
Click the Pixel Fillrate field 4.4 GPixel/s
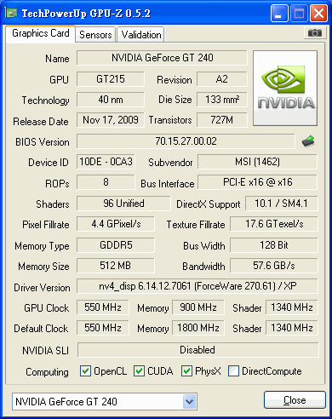point(116,224)
